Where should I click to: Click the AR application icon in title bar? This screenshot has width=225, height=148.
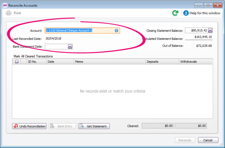coord(5,5)
